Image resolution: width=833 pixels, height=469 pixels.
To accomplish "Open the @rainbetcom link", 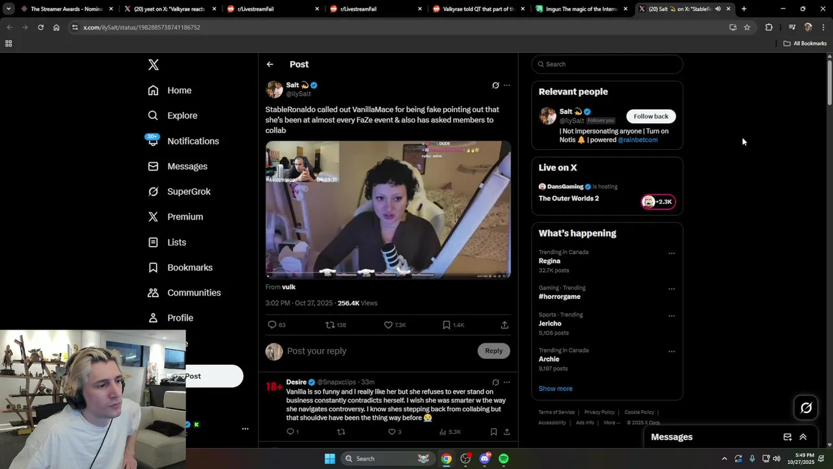I will [x=638, y=140].
